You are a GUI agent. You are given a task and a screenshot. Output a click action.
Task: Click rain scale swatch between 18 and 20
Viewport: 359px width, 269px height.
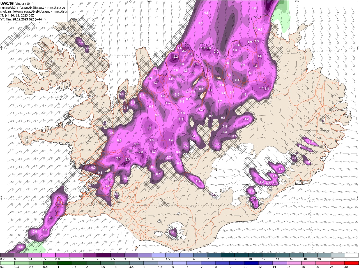[x=309, y=263]
